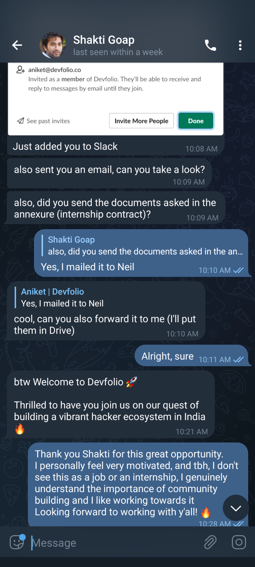The height and width of the screenshot is (567, 255).
Task: Tap the paper plane icon by past invites
Action: click(x=20, y=121)
